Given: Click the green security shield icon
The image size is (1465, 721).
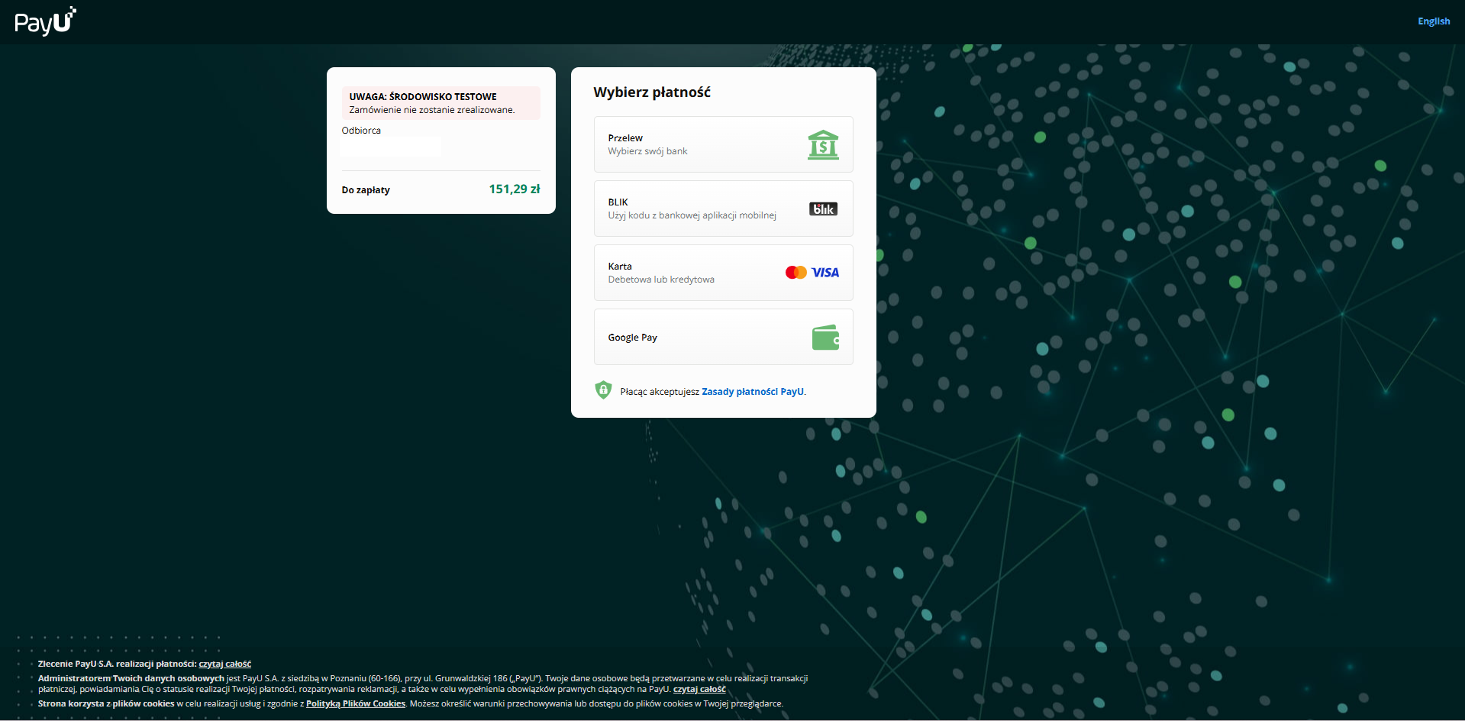Looking at the screenshot, I should [x=603, y=390].
